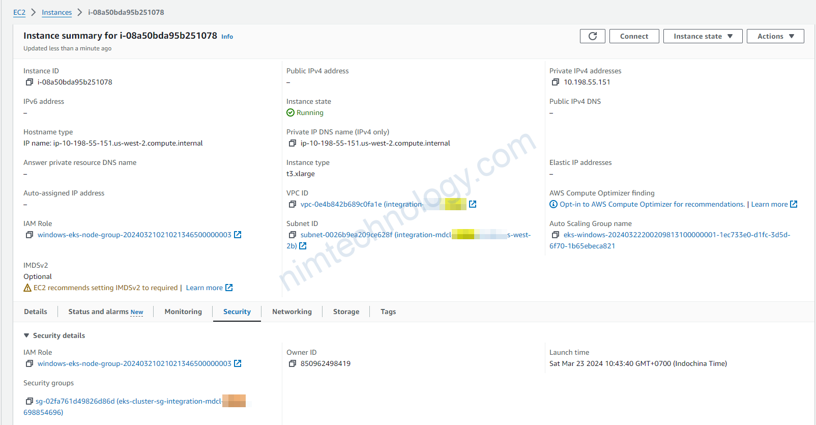Copy the private IPv4 address 10.198.55.151
Screen dimensions: 816x425
click(556, 82)
